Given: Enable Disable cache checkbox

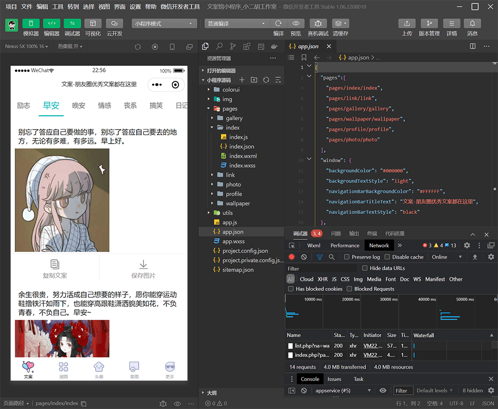Looking at the screenshot, I should coord(387,257).
